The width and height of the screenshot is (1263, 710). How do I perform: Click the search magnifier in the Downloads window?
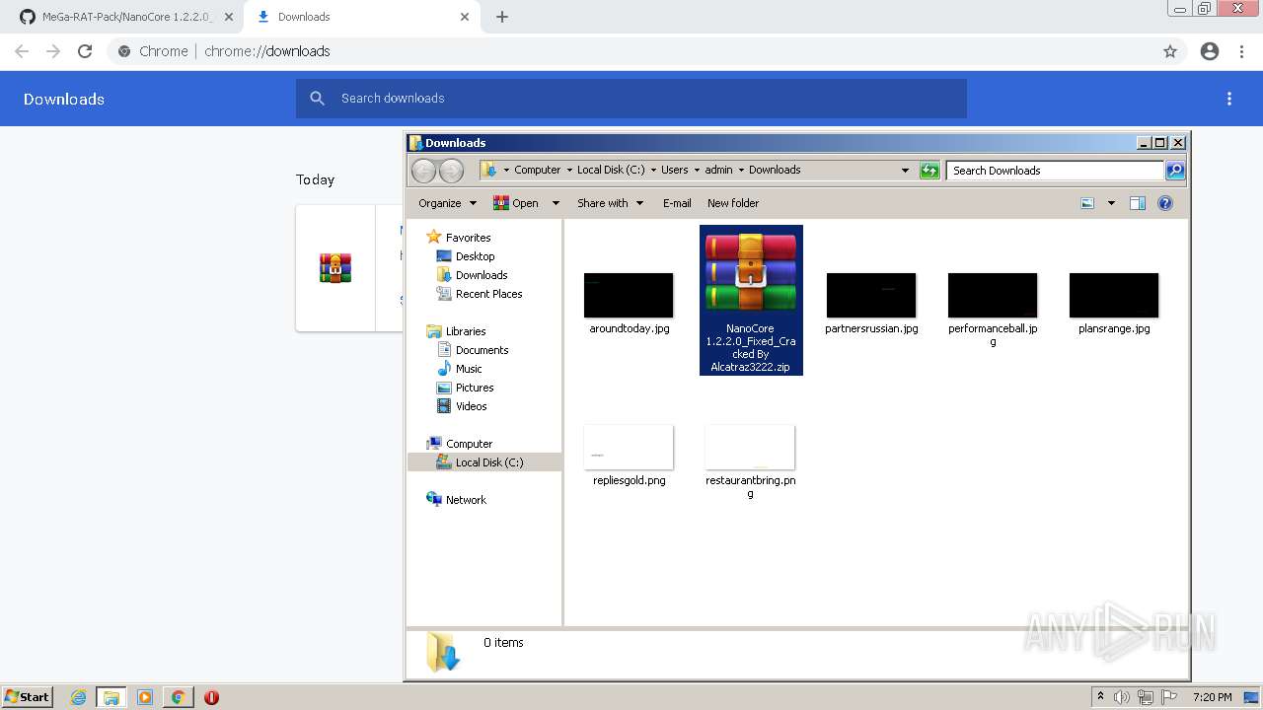point(1175,171)
